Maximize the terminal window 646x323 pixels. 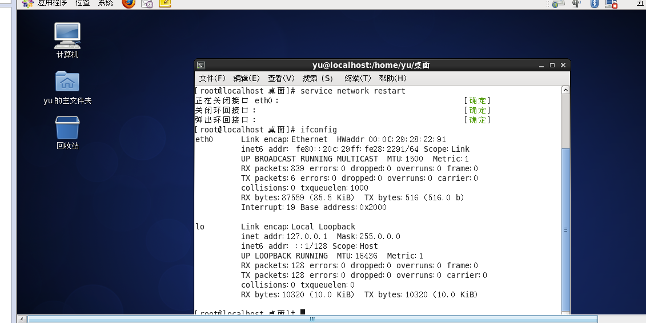click(x=552, y=65)
